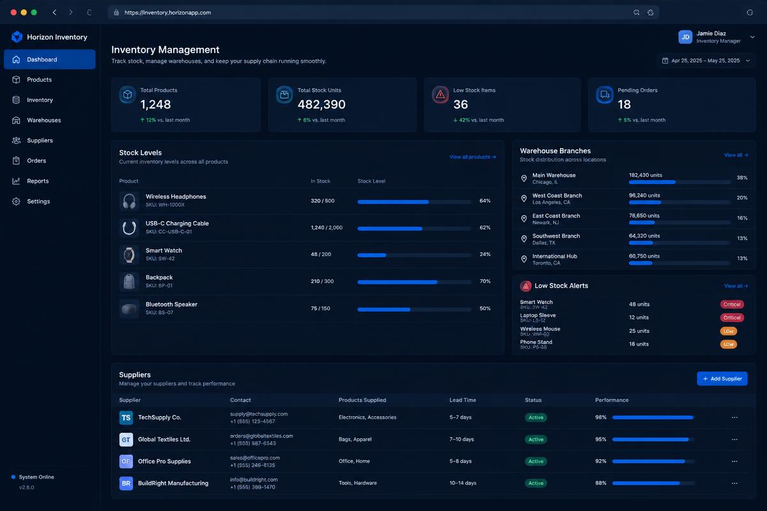Click the Settings gear icon in sidebar

pos(17,201)
